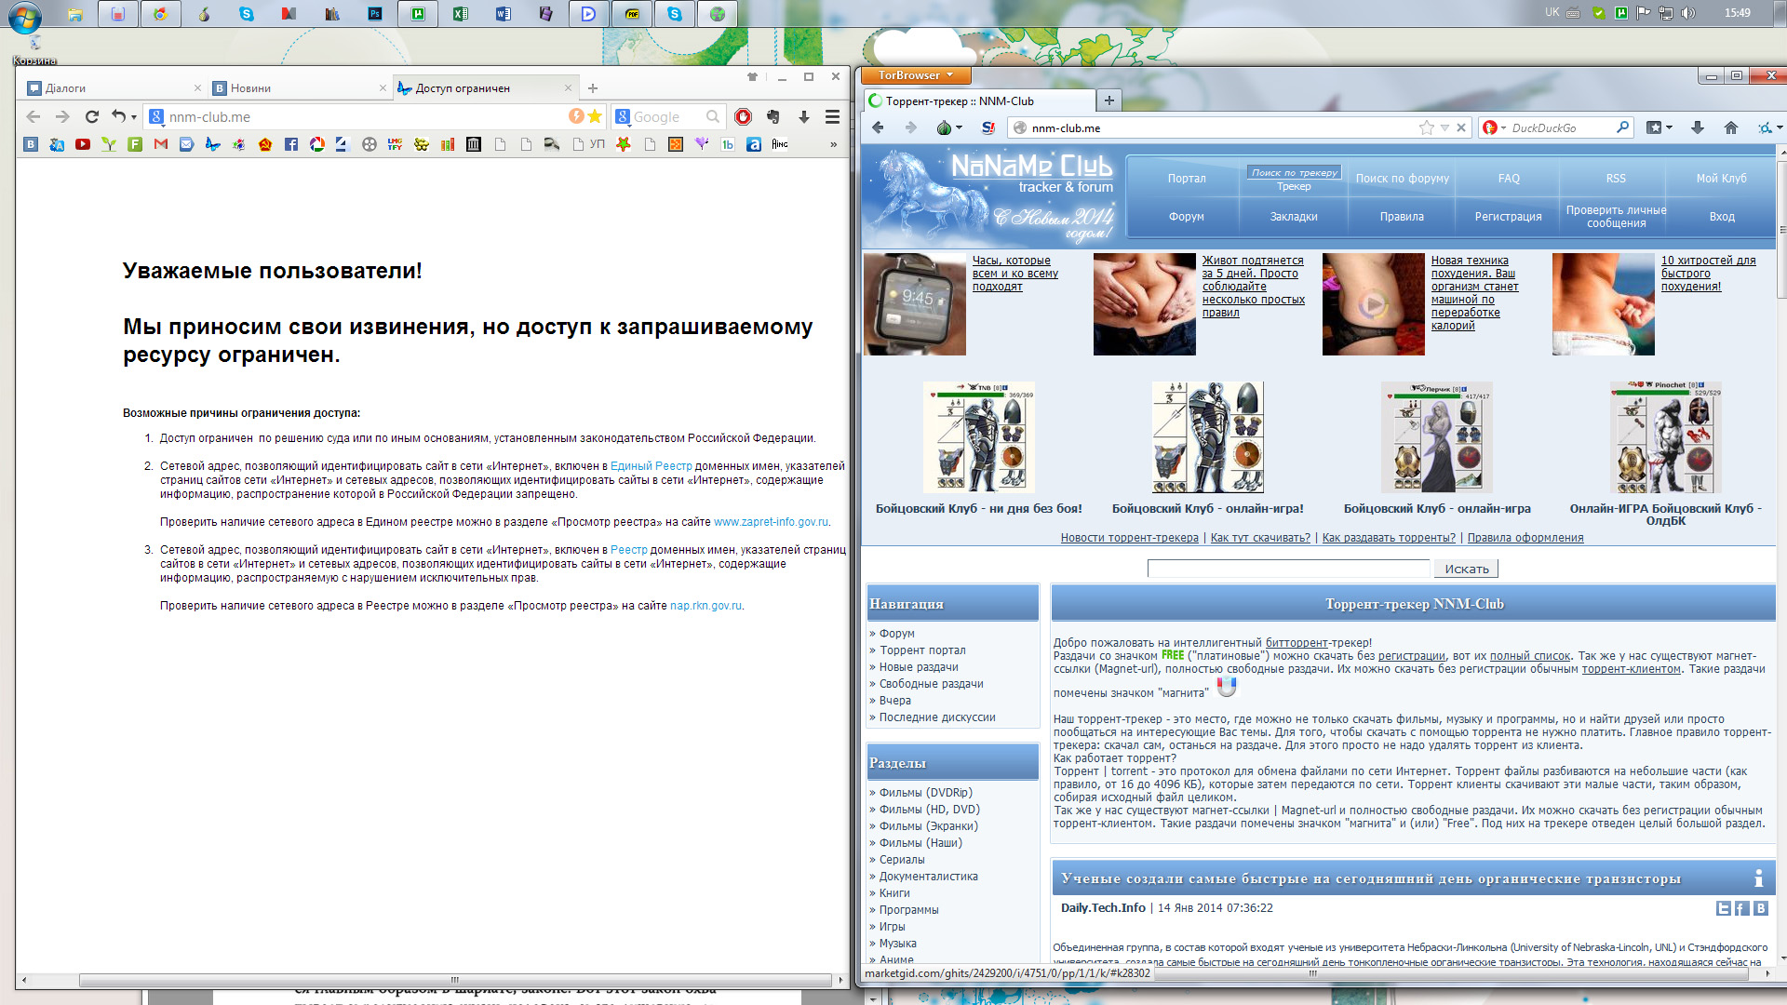
Task: Open Фильмы (DVDRip) section link
Action: coord(926,793)
